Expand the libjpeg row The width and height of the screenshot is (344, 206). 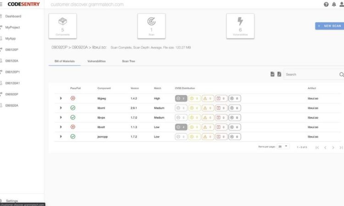pos(61,98)
